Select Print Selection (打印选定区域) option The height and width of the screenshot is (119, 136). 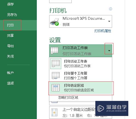[x=81, y=88]
